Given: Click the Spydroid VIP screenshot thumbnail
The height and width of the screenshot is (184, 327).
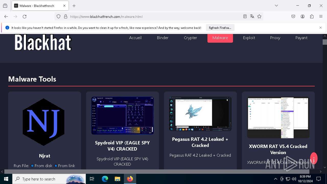Looking at the screenshot, I should click(x=122, y=116).
